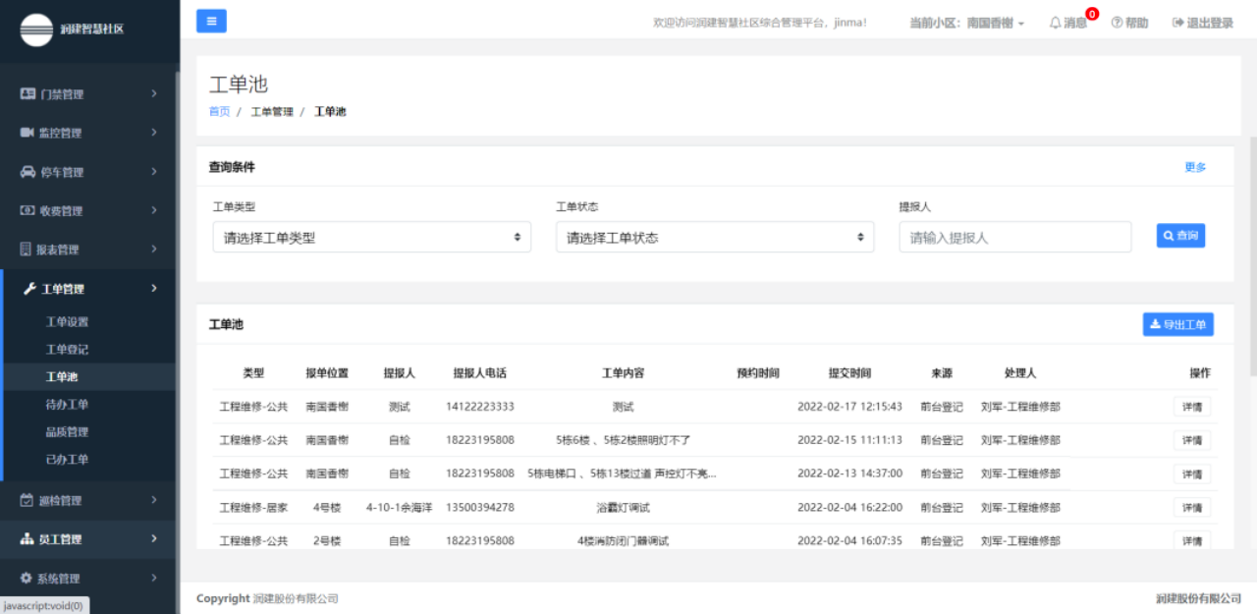1257x614 pixels.
Task: Click the 提交时间 column header
Action: [x=849, y=373]
